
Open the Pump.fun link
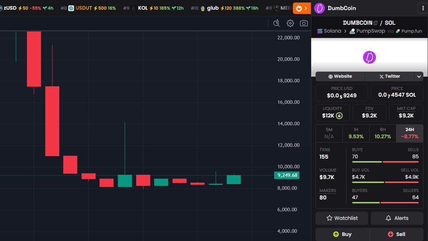tap(409, 31)
